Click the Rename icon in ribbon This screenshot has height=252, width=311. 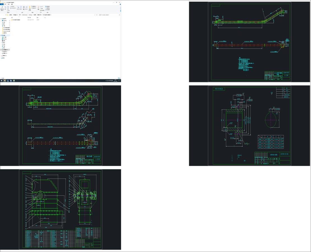pyautogui.click(x=27, y=8)
